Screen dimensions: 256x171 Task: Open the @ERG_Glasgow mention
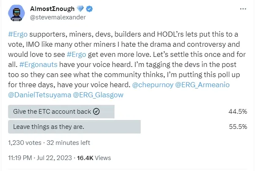[x=98, y=95]
